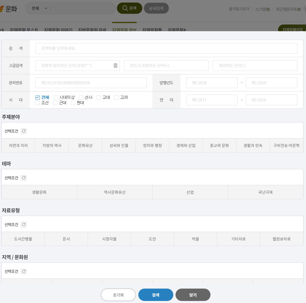Select the 도안 material type
Viewport: 306px width, 303px height.
pos(152,239)
